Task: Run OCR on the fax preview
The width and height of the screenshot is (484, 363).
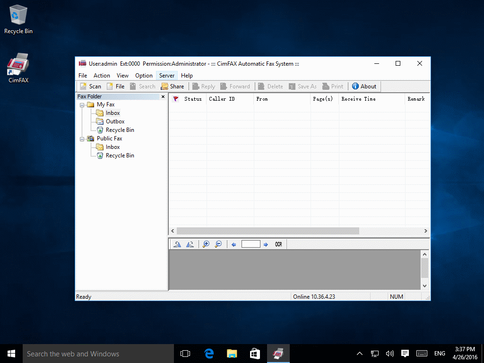Action: pos(278,244)
